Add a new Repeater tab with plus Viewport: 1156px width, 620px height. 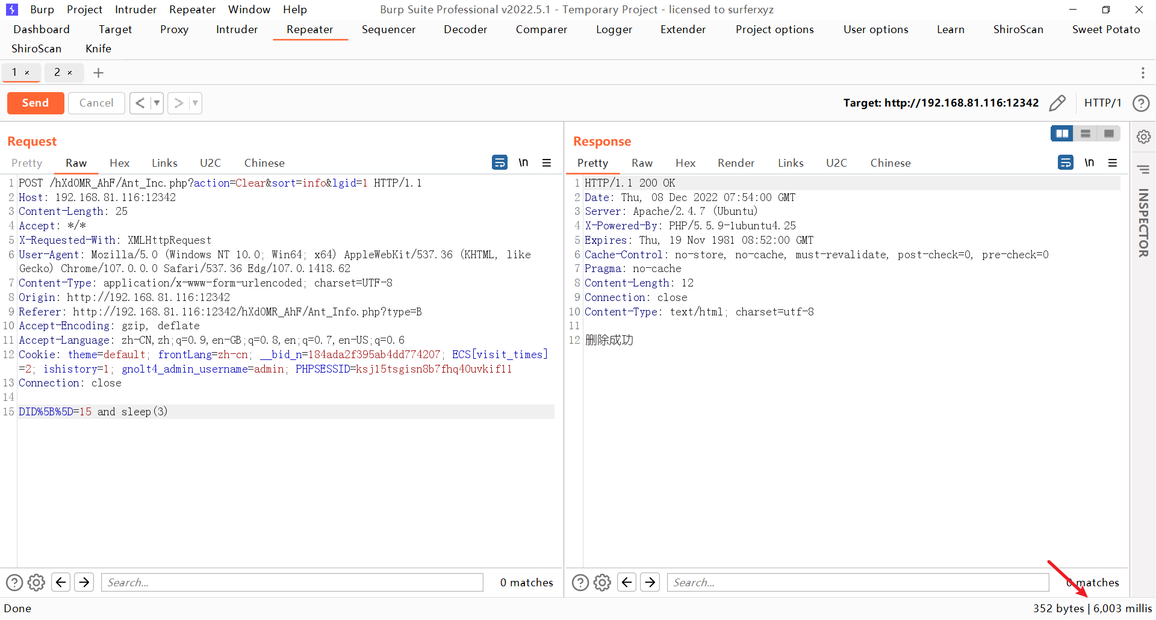click(99, 73)
